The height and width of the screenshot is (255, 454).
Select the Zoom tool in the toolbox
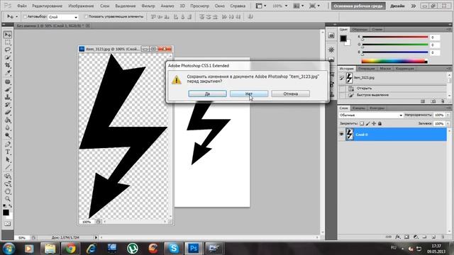(8, 199)
